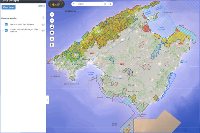Open the search source dropdown arrow

[x=74, y=4]
